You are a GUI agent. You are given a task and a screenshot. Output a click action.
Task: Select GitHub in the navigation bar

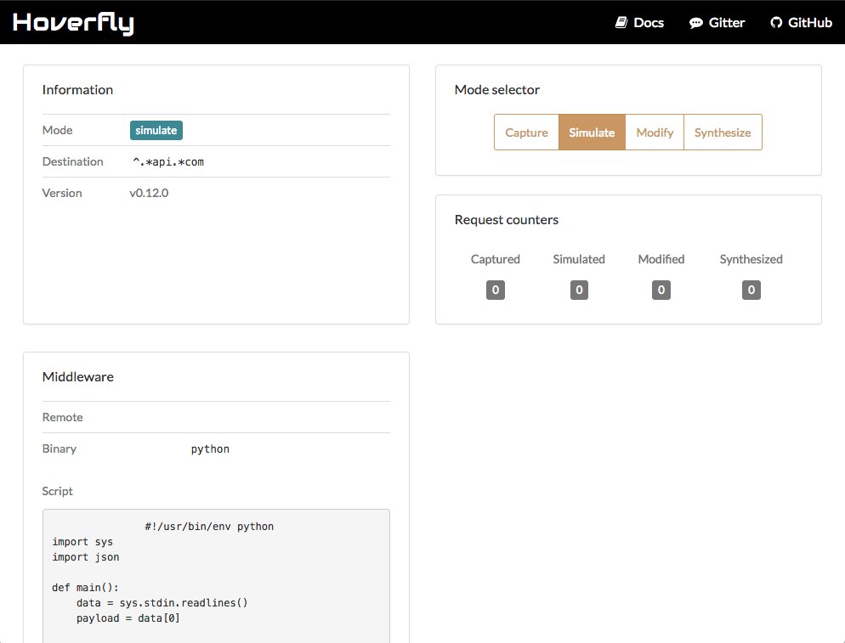pyautogui.click(x=800, y=22)
